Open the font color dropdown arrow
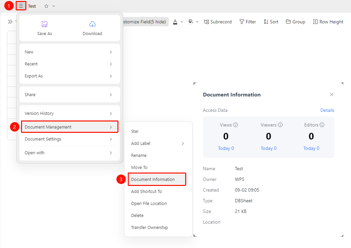Image resolution: width=351 pixels, height=248 pixels. coord(182,22)
